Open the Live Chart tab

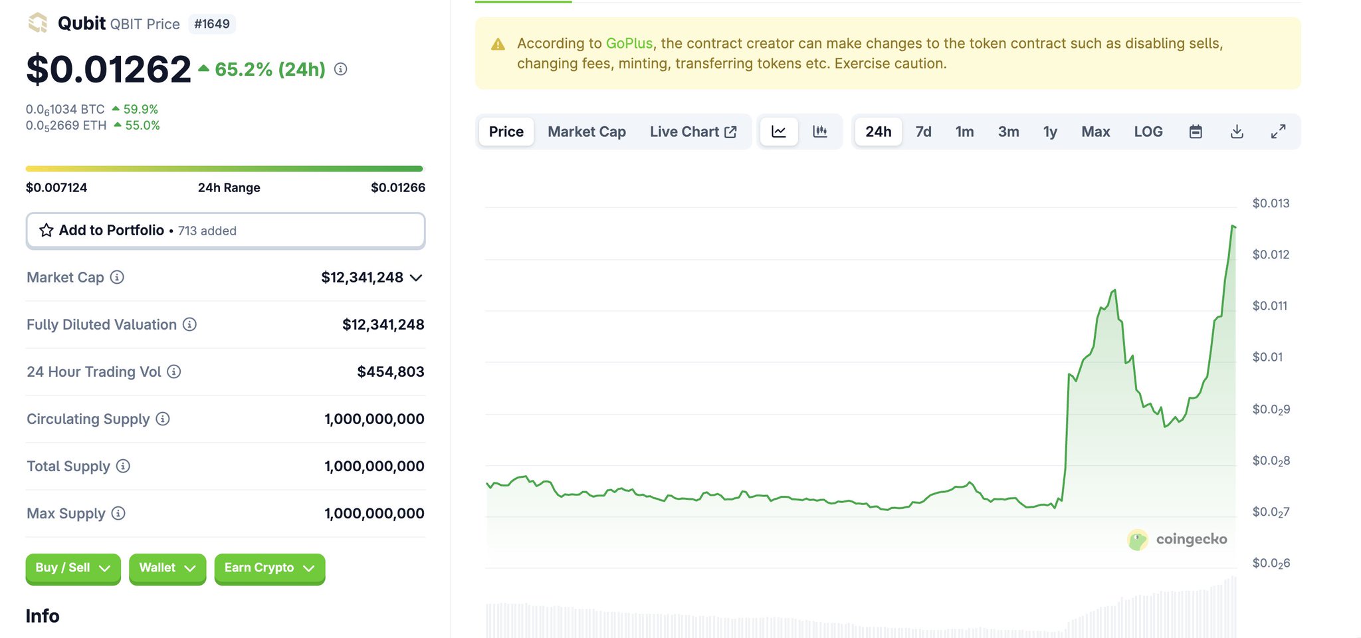(x=692, y=132)
